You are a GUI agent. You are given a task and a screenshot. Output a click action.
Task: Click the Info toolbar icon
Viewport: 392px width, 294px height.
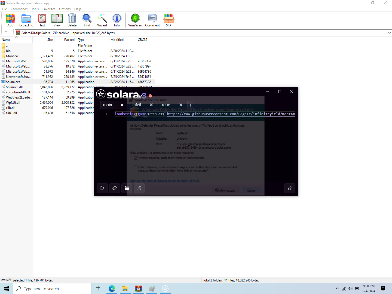117,20
